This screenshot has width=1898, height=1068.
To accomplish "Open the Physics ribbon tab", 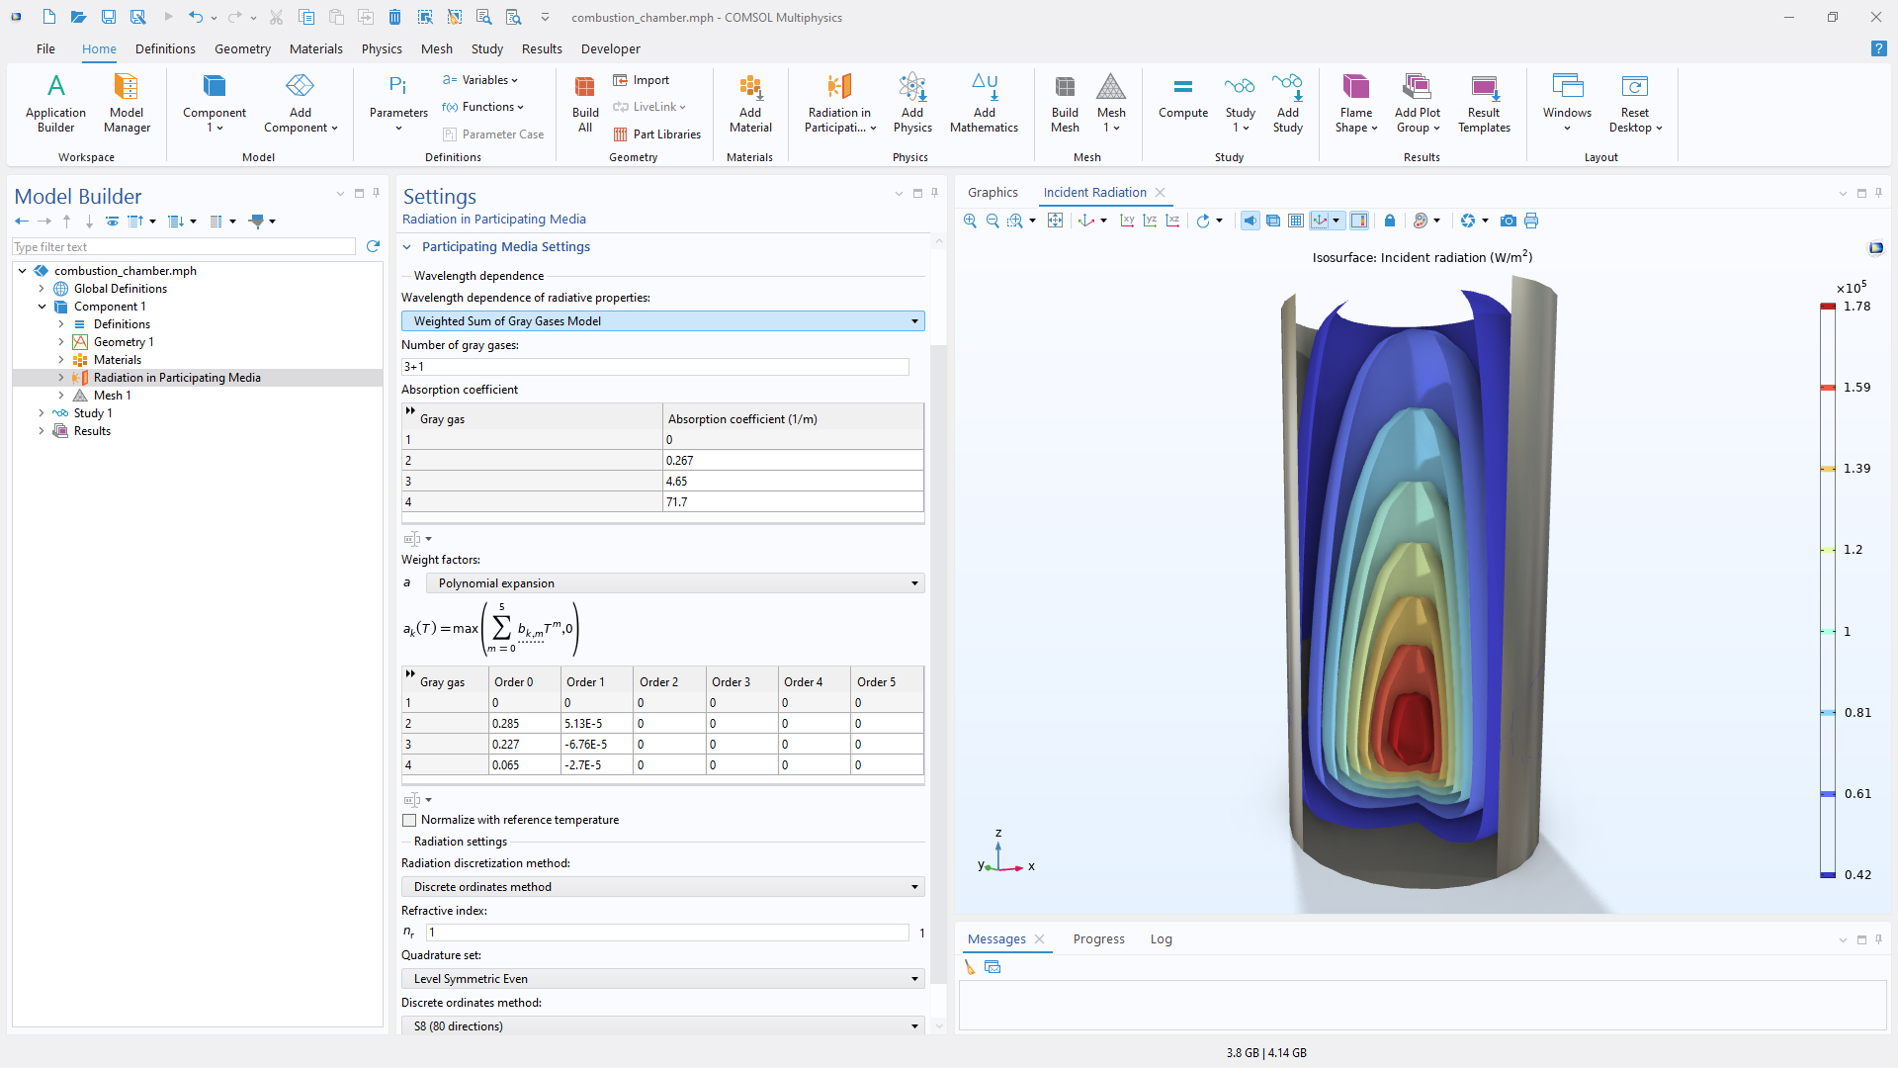I will [382, 48].
